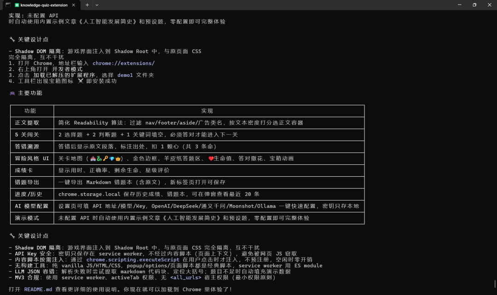
Task: Click the key emoji in the 关卡地图 list
Action: click(105, 158)
